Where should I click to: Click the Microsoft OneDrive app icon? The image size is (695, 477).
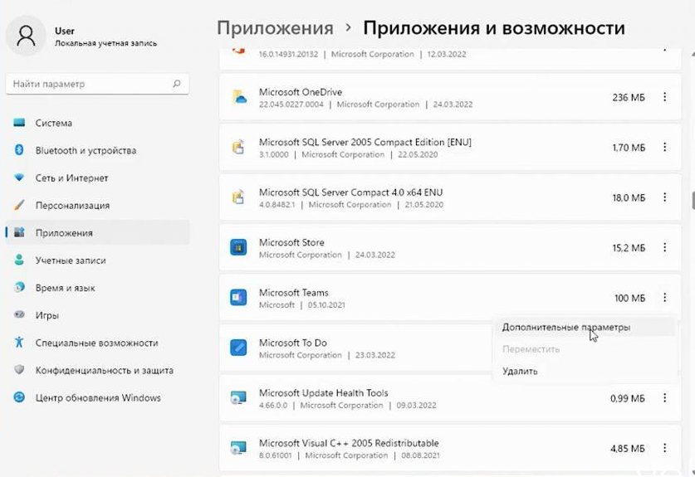pos(239,98)
